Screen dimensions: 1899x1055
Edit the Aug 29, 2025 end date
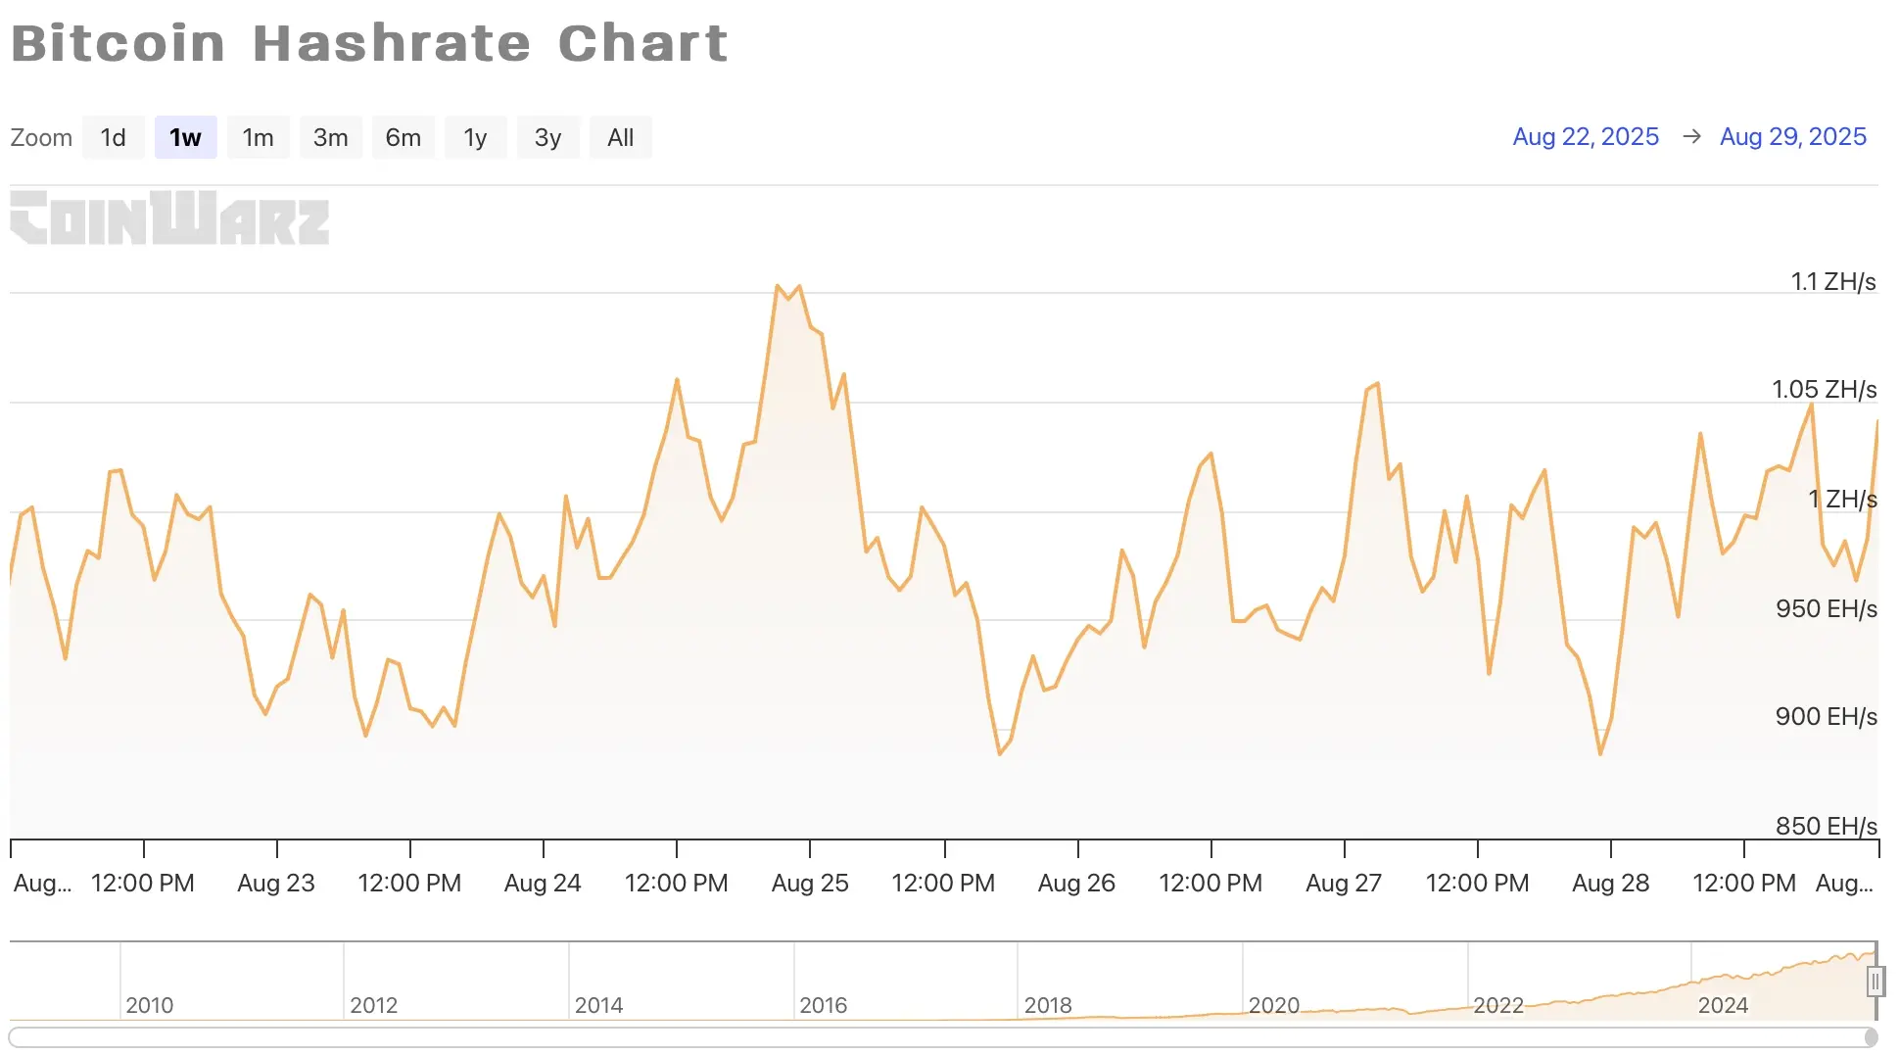point(1792,136)
